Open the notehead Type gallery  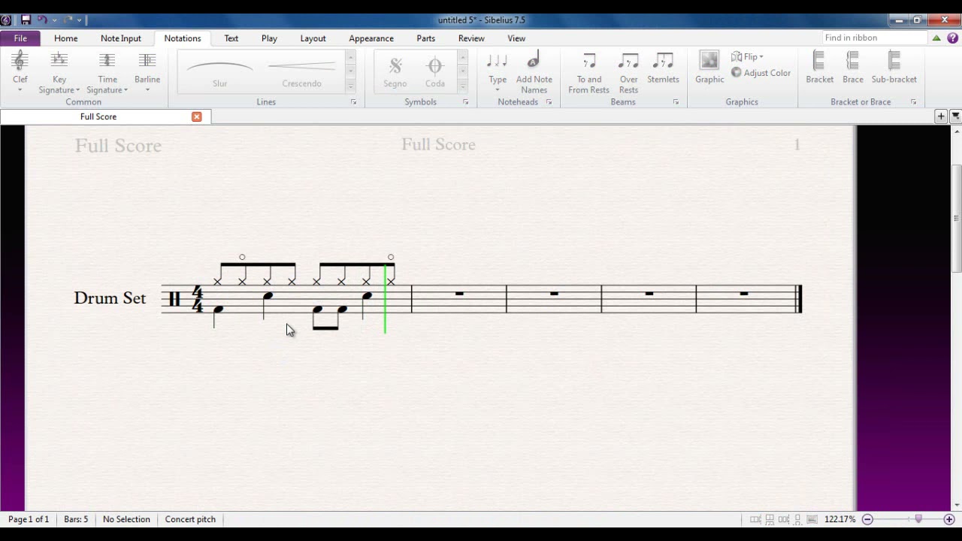pyautogui.click(x=498, y=72)
